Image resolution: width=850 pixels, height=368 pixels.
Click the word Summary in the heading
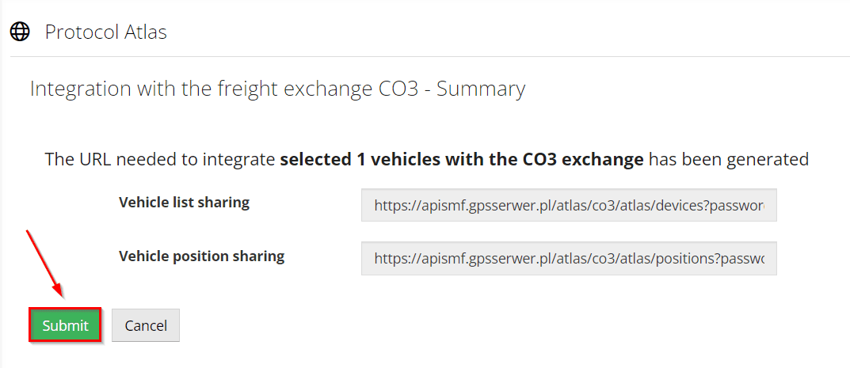481,89
